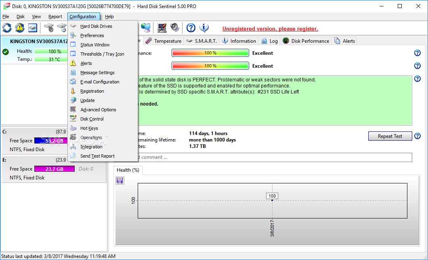Select Thresholds / Tray Icon menu entry
This screenshot has width=428, height=260.
pos(103,54)
